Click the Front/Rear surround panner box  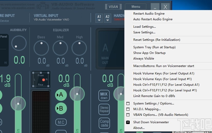pyautogui.click(x=41, y=80)
